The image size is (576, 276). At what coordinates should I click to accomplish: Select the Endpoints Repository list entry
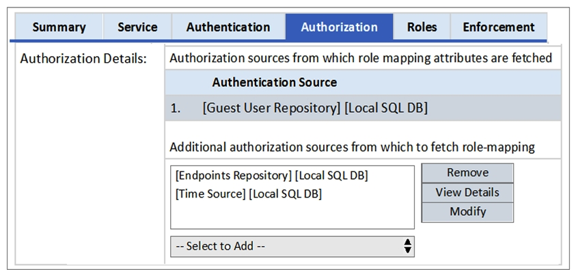[272, 176]
